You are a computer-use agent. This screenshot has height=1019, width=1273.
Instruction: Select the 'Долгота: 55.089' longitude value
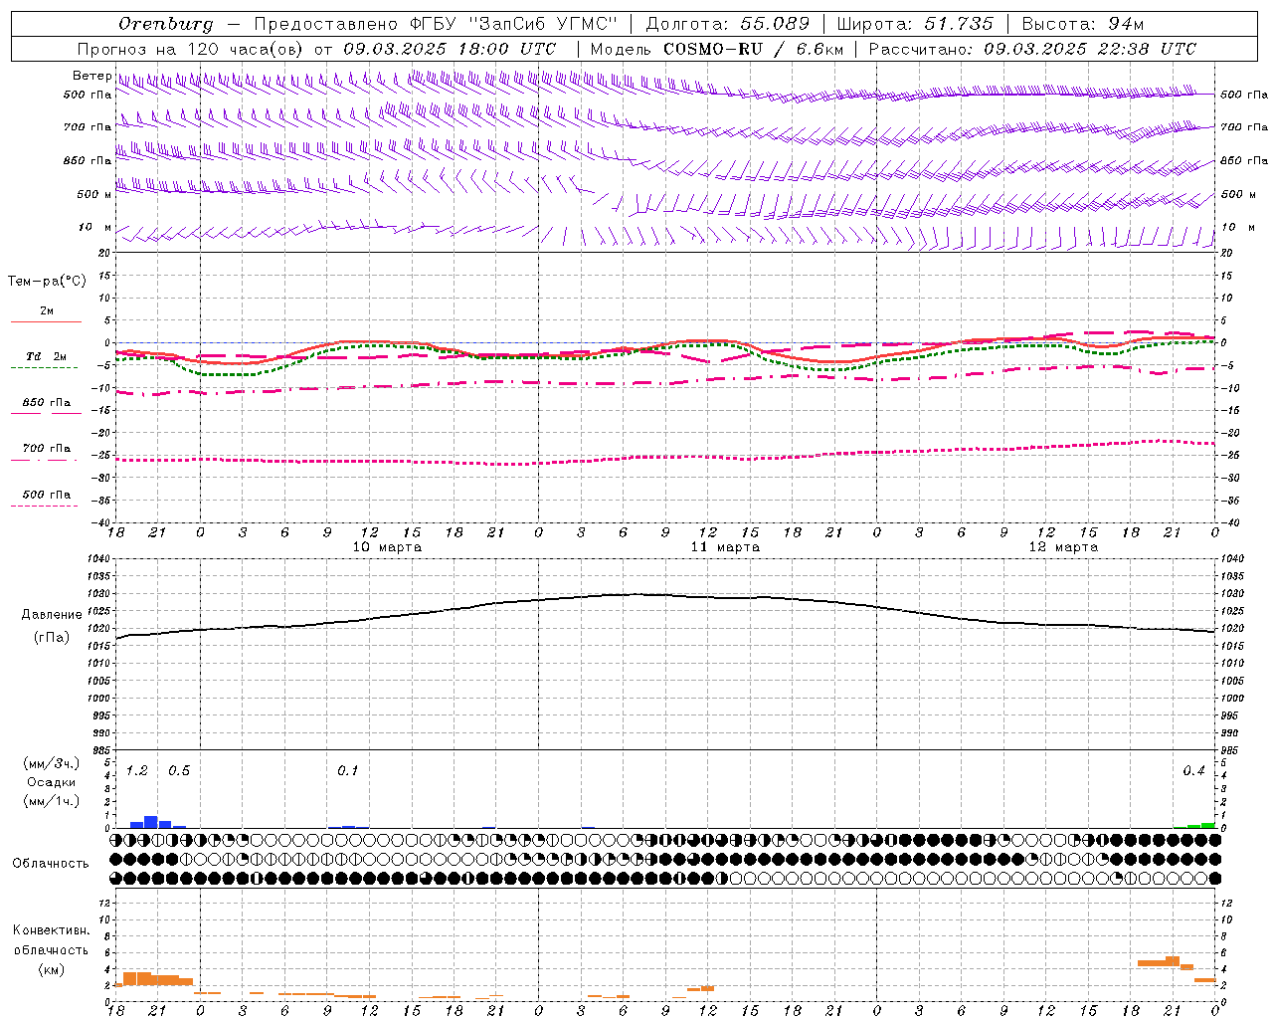click(x=728, y=24)
